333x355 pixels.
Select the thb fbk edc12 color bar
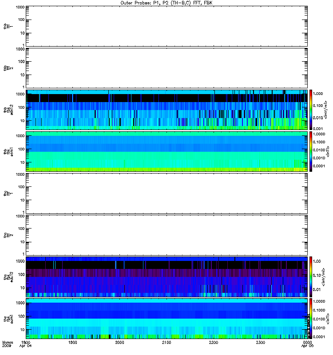tap(311, 110)
